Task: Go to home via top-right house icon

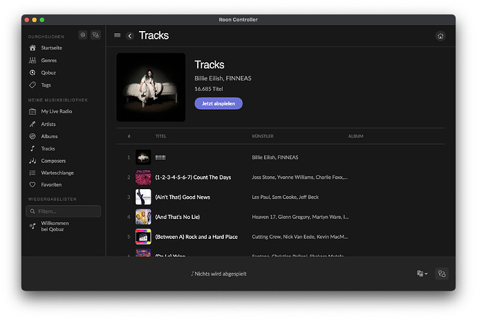Action: tap(440, 36)
